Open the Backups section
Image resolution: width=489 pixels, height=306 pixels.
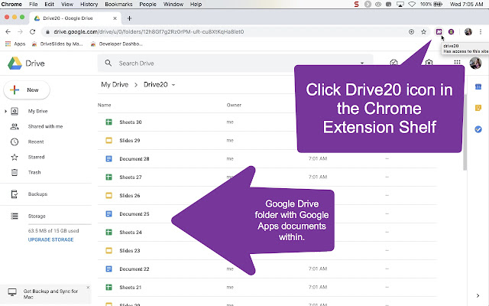click(38, 194)
